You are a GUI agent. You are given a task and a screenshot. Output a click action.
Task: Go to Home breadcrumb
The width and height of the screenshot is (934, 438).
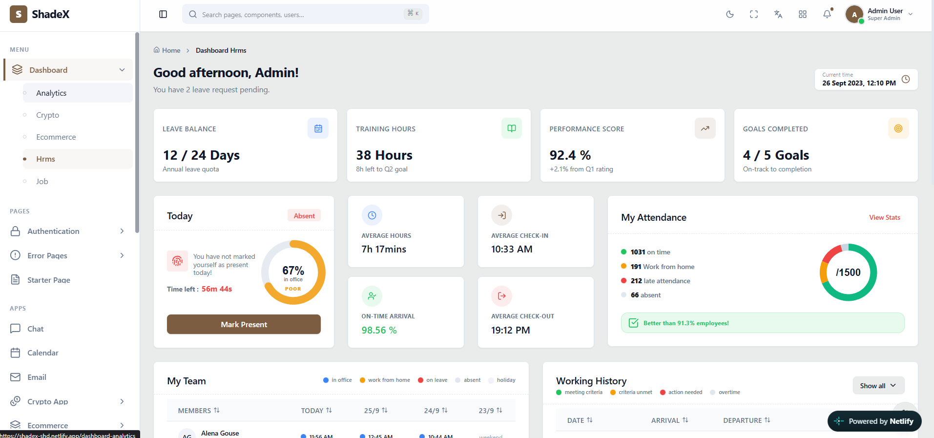point(167,50)
